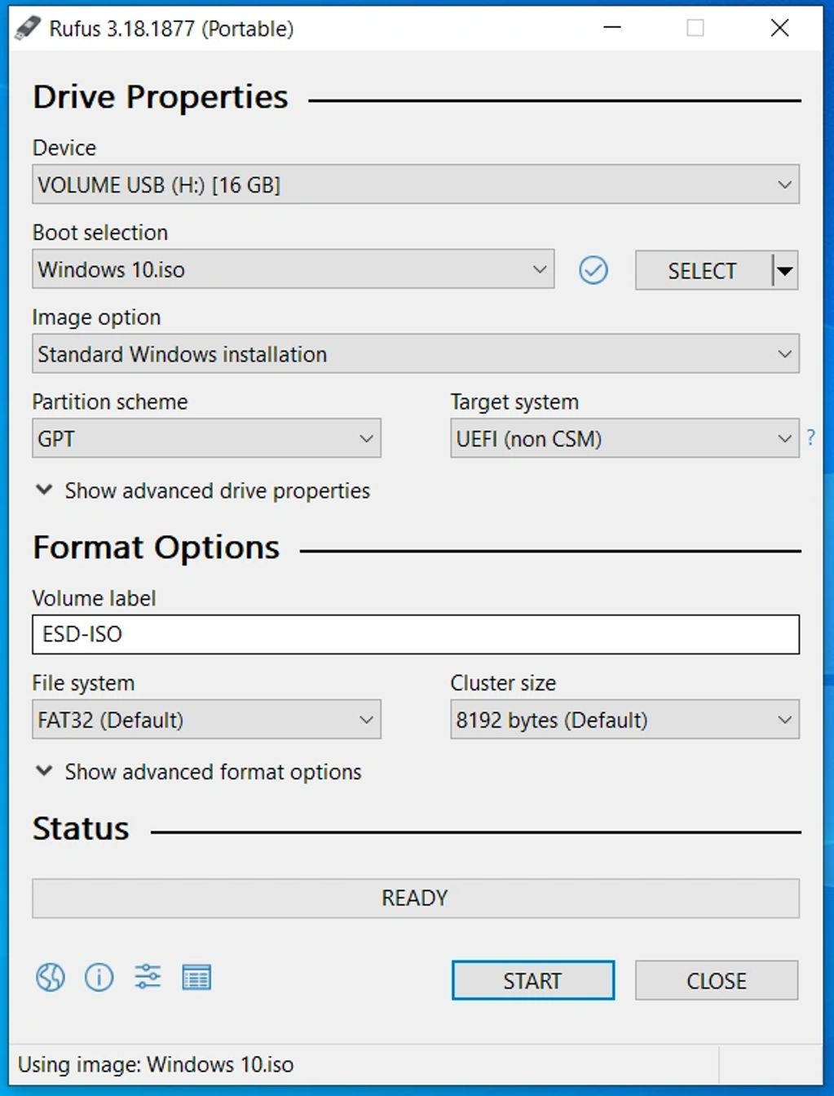Click status text Using image: Windows 10.iso
Screen dimensions: 834x1096
tap(156, 1065)
